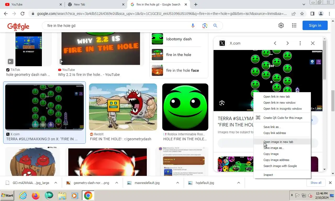This screenshot has height=201, width=335.
Task: Expand options for geometry-dash-nor png download
Action: (x=117, y=183)
